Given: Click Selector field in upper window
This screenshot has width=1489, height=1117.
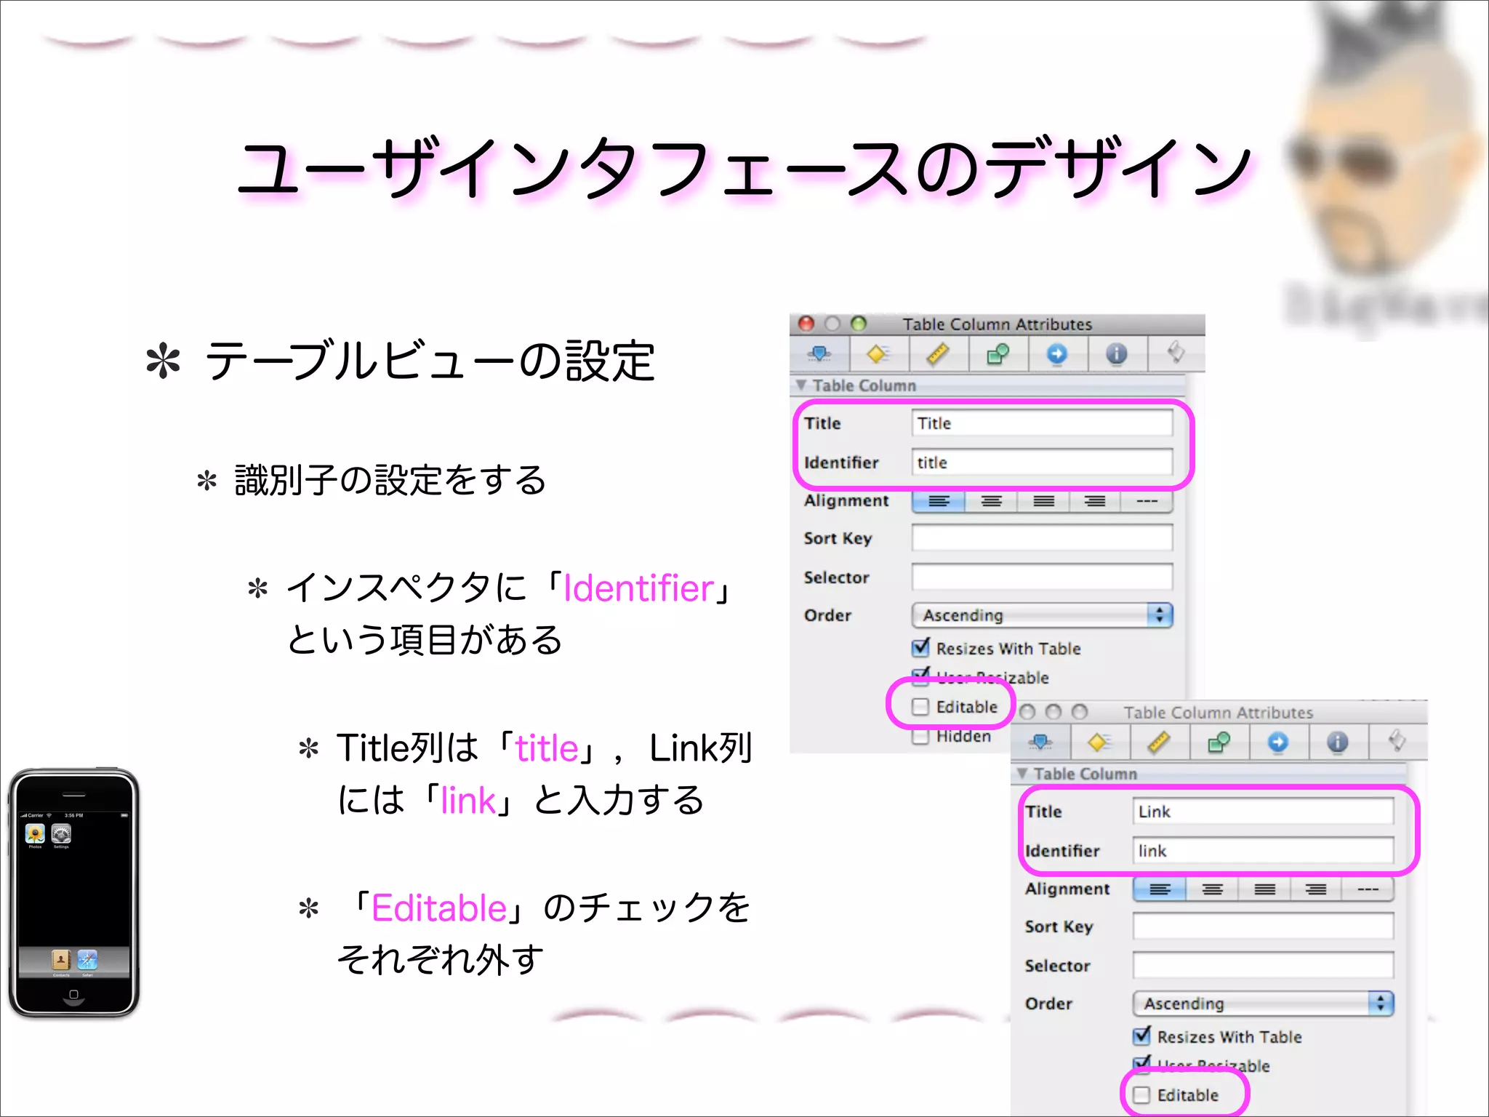Looking at the screenshot, I should (x=1042, y=577).
